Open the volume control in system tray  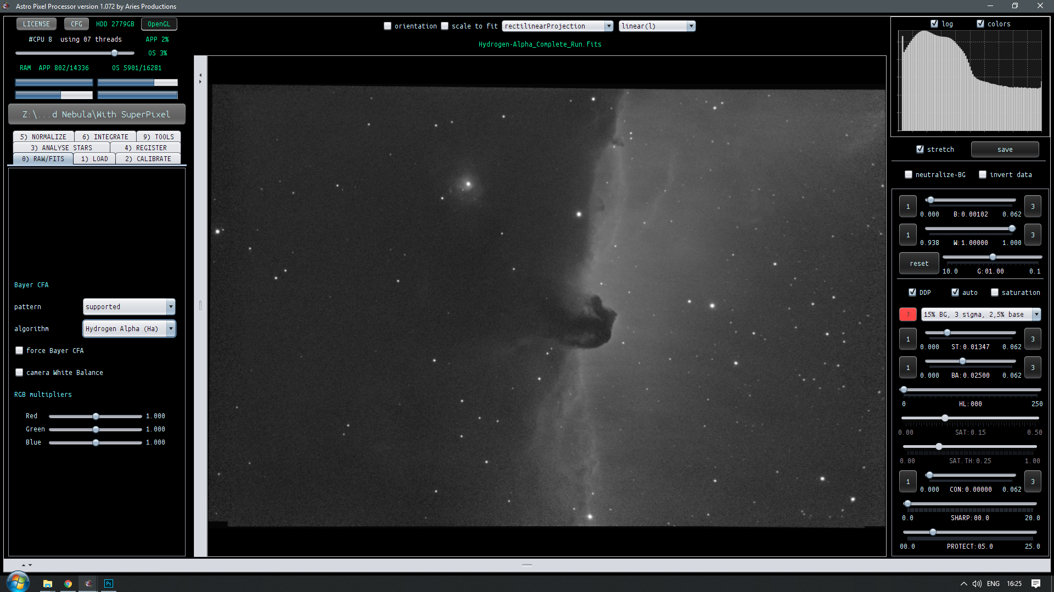pos(977,584)
